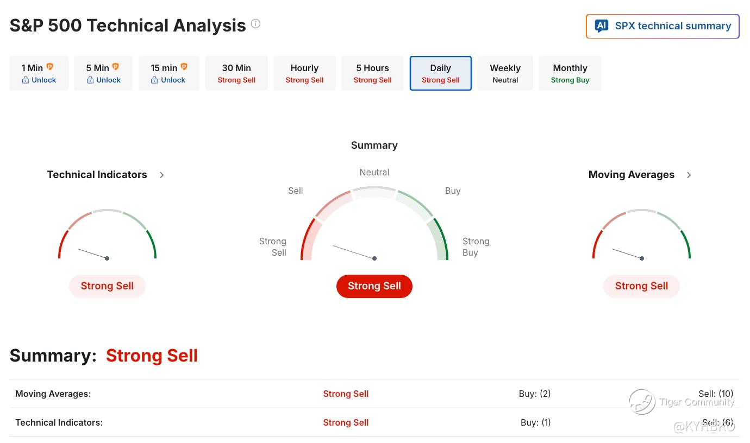Image resolution: width=750 pixels, height=443 pixels.
Task: Click Strong Sell value in Moving Averages row
Action: pos(346,394)
